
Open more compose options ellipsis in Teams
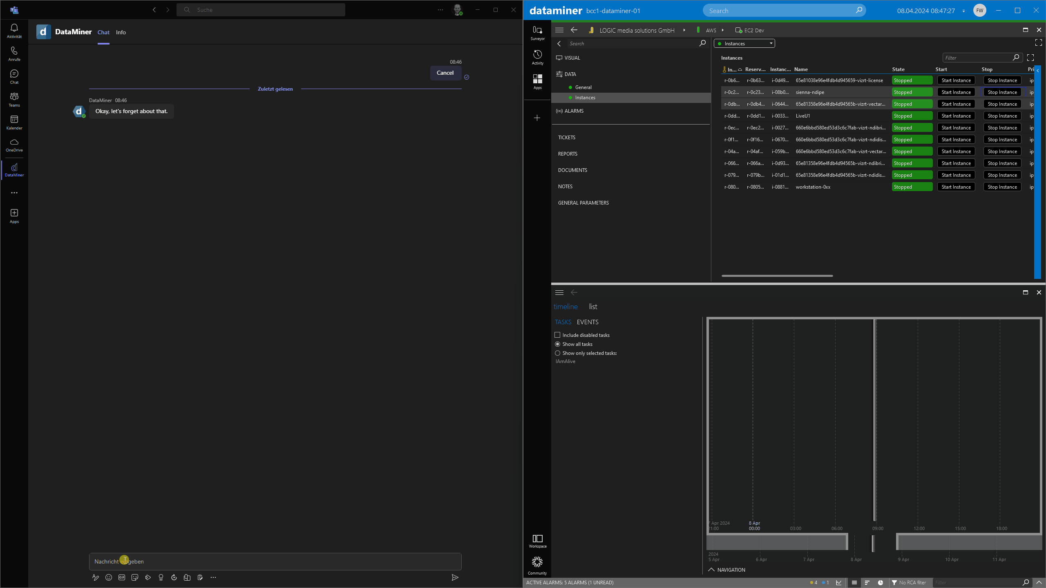point(213,577)
